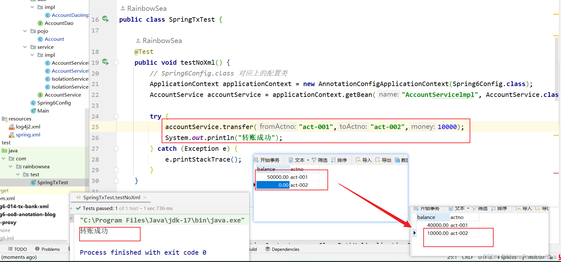Open the Problems tool window

click(x=47, y=249)
